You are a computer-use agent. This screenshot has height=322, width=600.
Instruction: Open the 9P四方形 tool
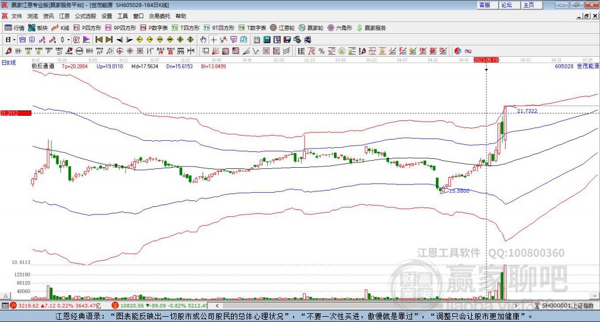(x=121, y=28)
